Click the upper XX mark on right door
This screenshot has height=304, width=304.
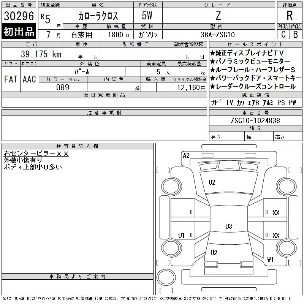pyautogui.click(x=276, y=213)
